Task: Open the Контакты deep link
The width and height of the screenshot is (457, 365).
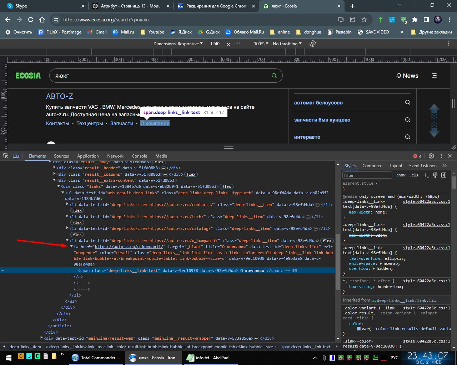Action: click(57, 123)
